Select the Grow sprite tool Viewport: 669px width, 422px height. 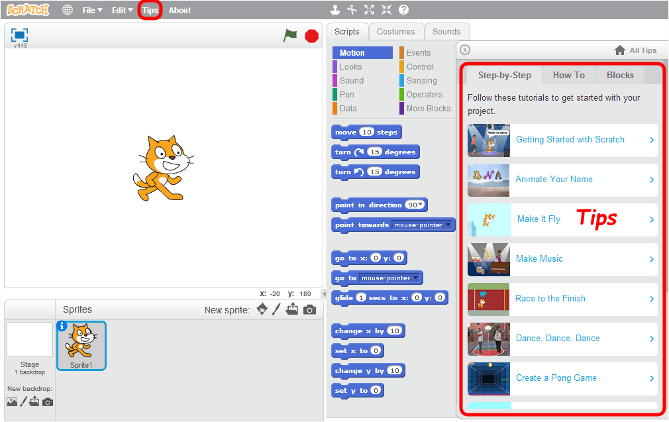pos(370,9)
